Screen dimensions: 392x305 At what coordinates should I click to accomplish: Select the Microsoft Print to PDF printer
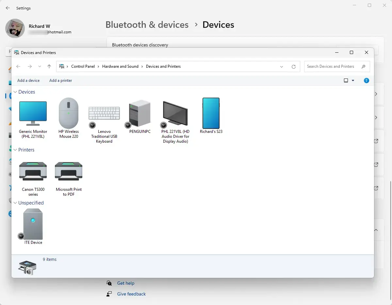click(x=69, y=171)
